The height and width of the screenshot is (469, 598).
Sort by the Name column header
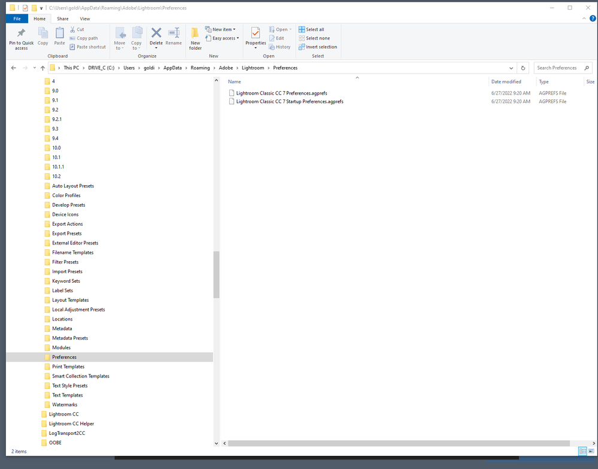coord(235,81)
